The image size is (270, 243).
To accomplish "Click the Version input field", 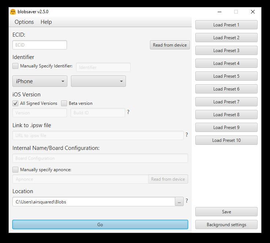I will 40,113.
